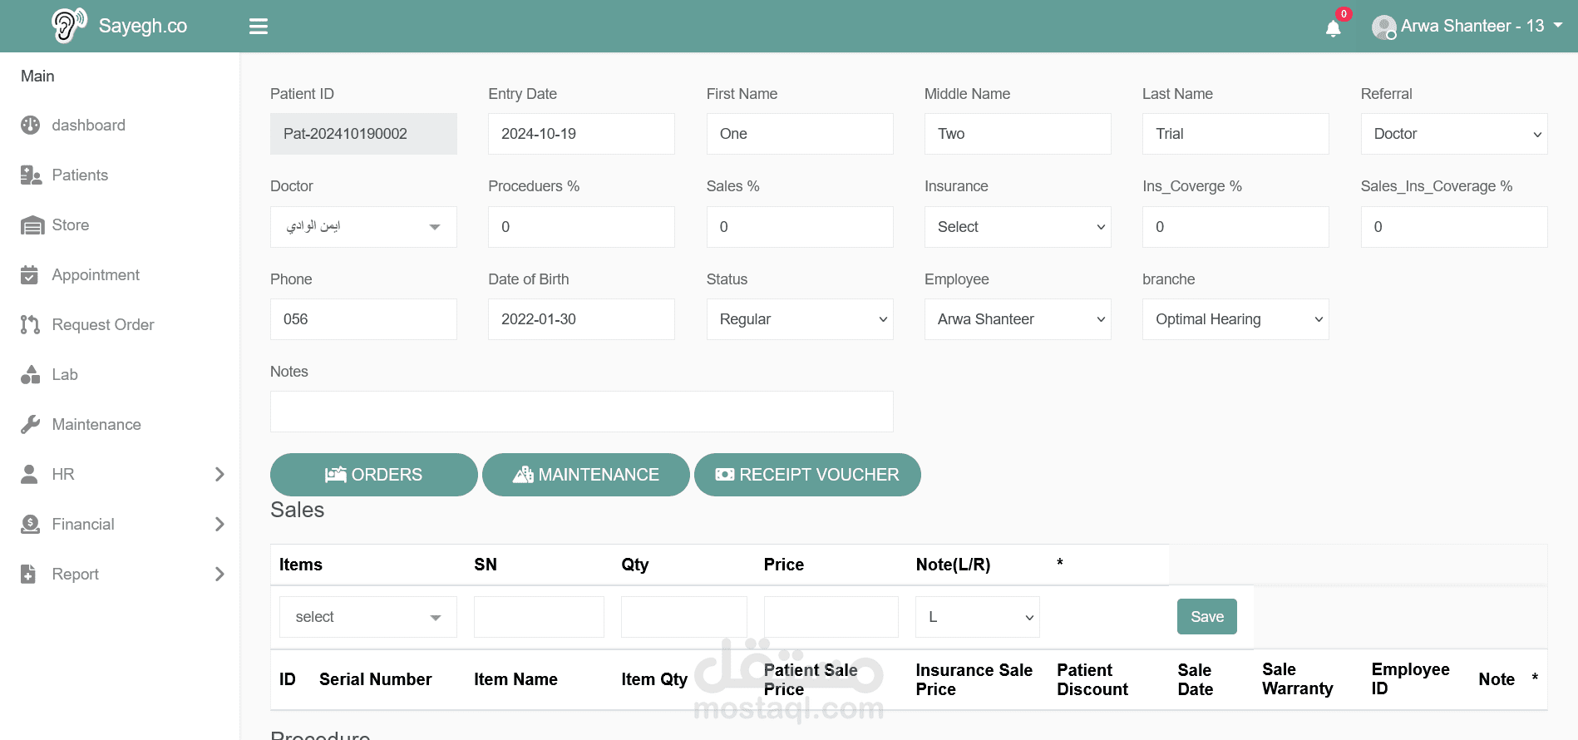Screen dimensions: 1578x740
Task: Open Request Order from sidebar
Action: [102, 325]
